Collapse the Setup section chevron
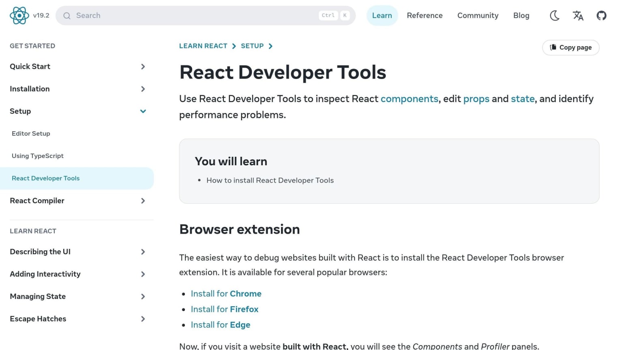The image size is (623, 350). click(143, 111)
